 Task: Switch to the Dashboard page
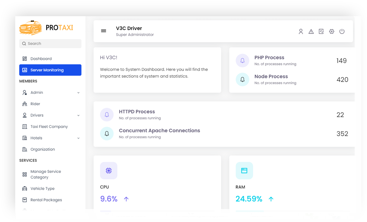pyautogui.click(x=40, y=59)
